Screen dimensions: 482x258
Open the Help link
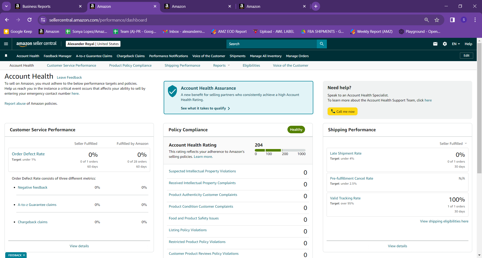(468, 44)
